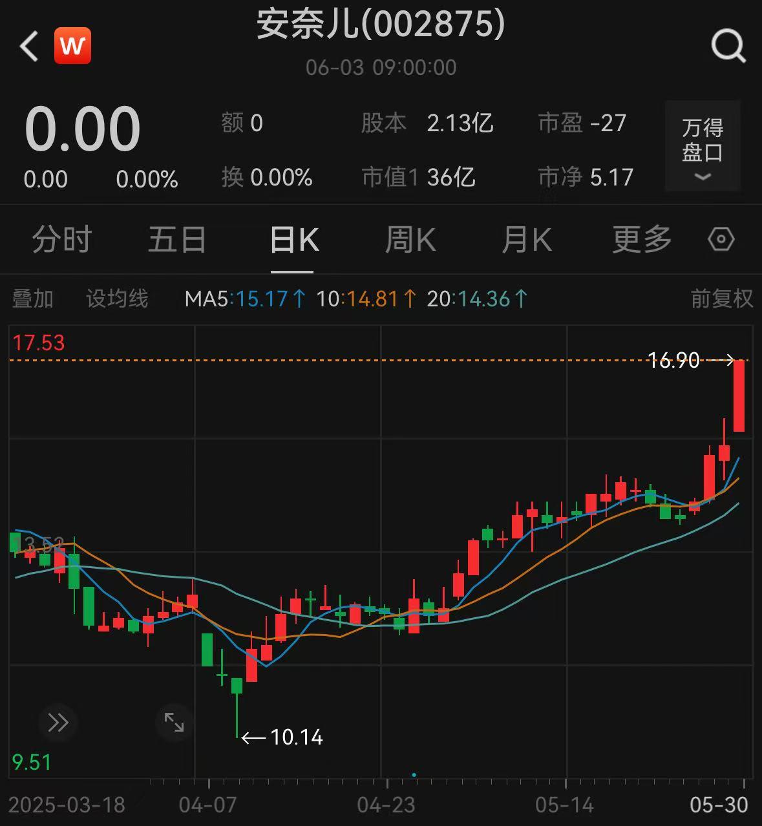
Task: Open the red Wind W logo
Action: [x=72, y=46]
